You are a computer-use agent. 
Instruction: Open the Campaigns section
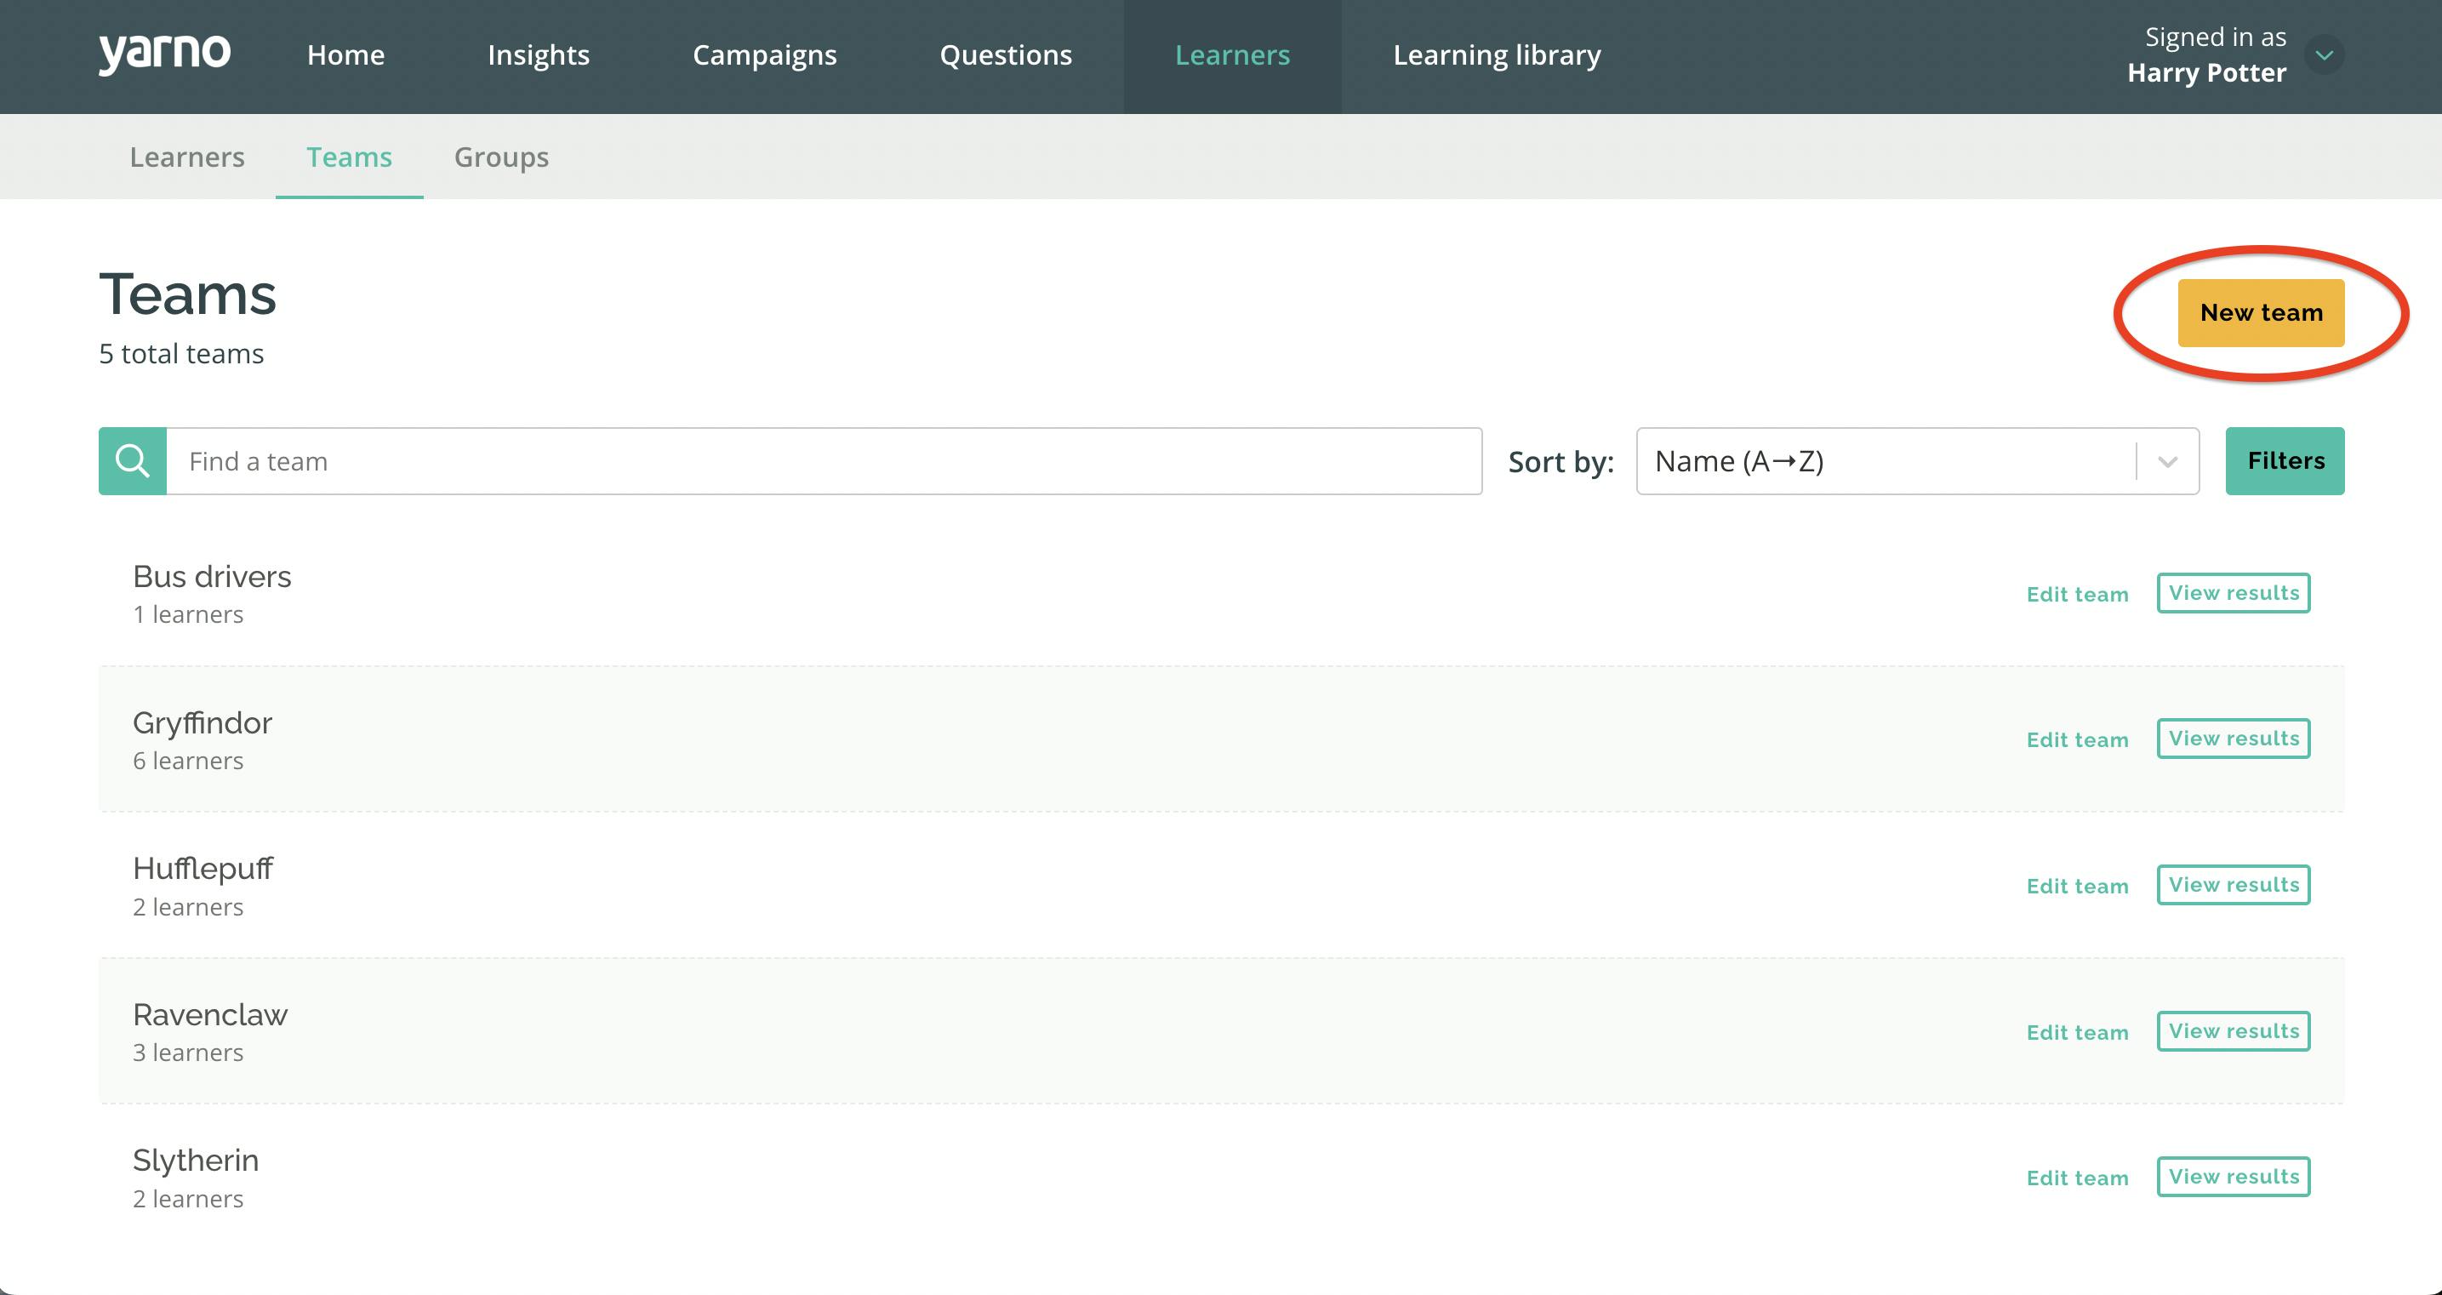764,55
